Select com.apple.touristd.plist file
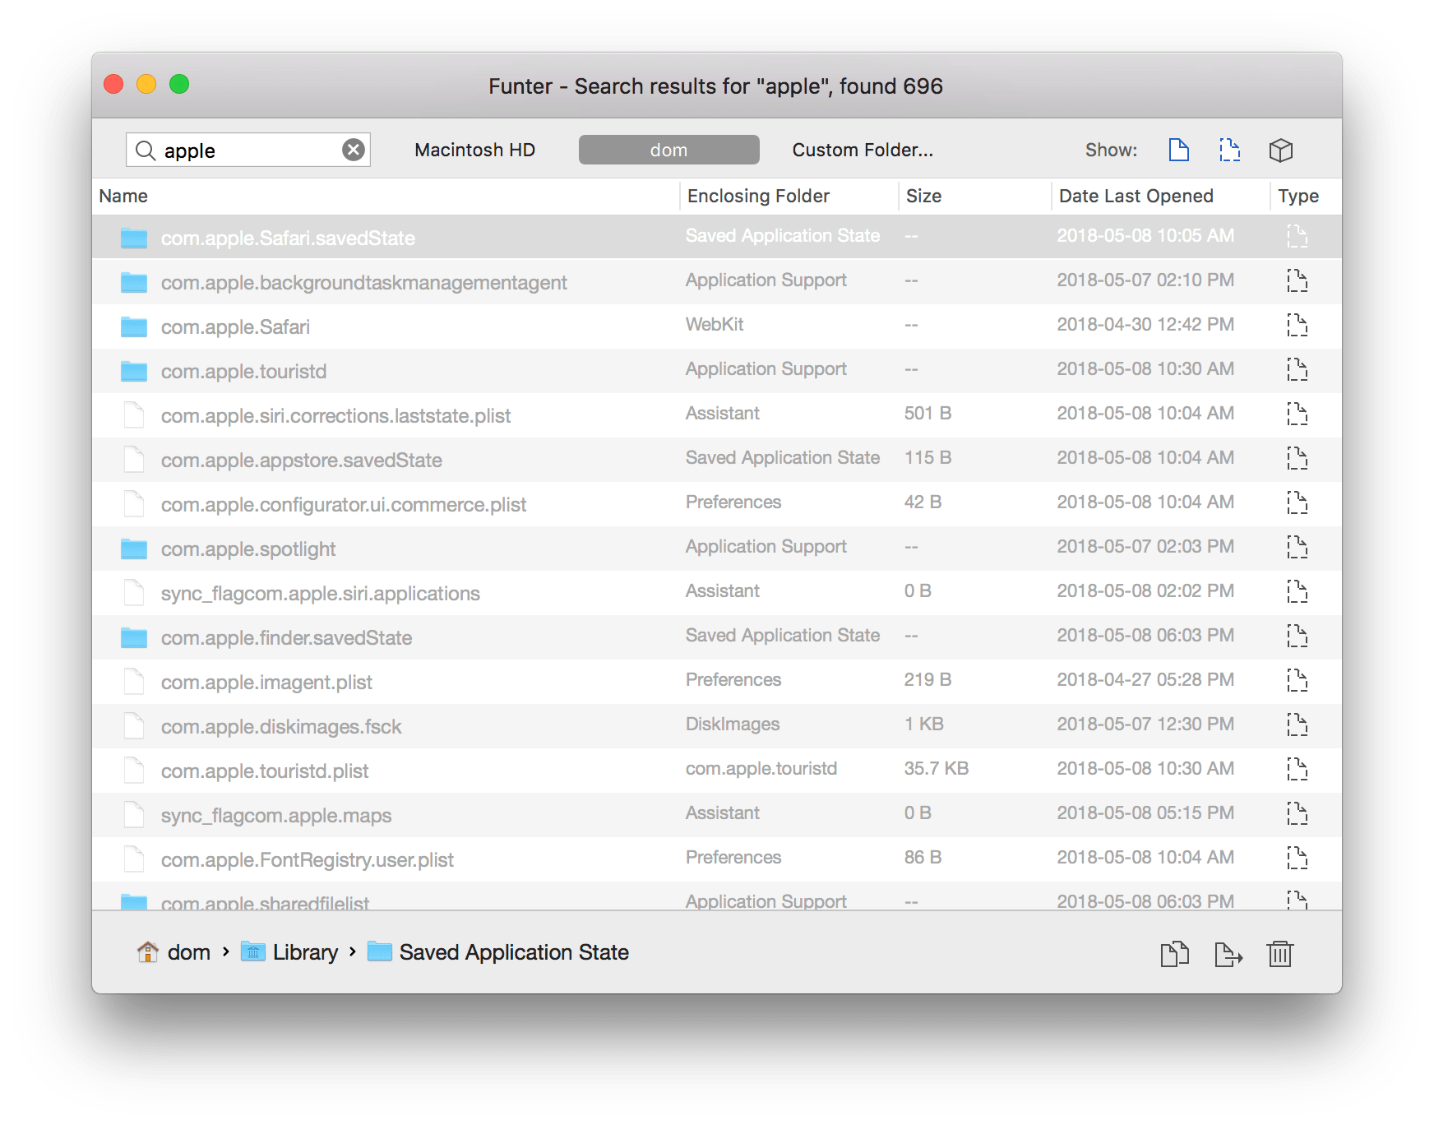This screenshot has width=1434, height=1125. 717,770
